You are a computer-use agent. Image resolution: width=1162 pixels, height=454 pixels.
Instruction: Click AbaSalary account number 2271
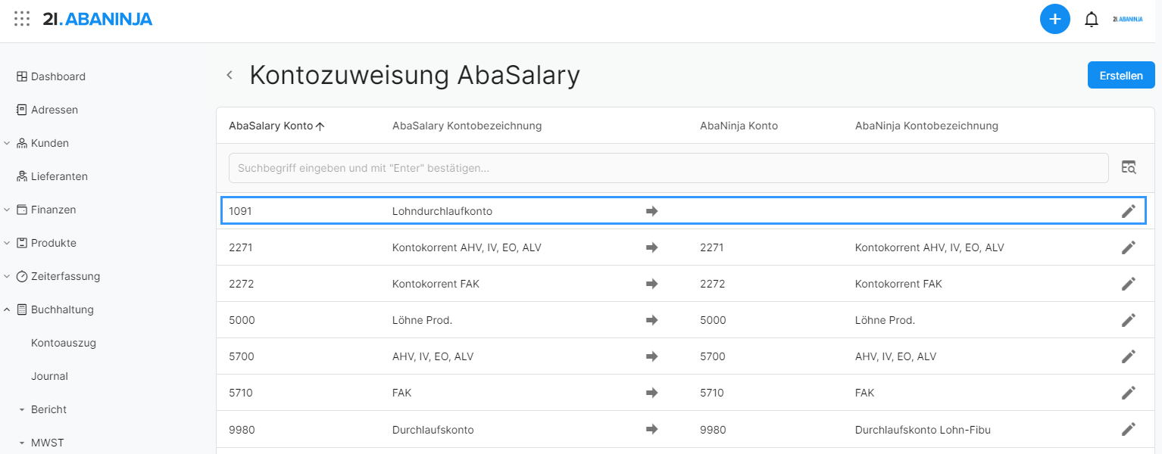pyautogui.click(x=241, y=247)
